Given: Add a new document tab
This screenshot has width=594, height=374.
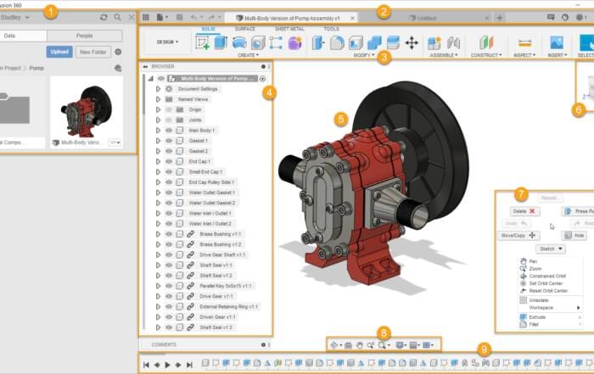Looking at the screenshot, I should (499, 18).
